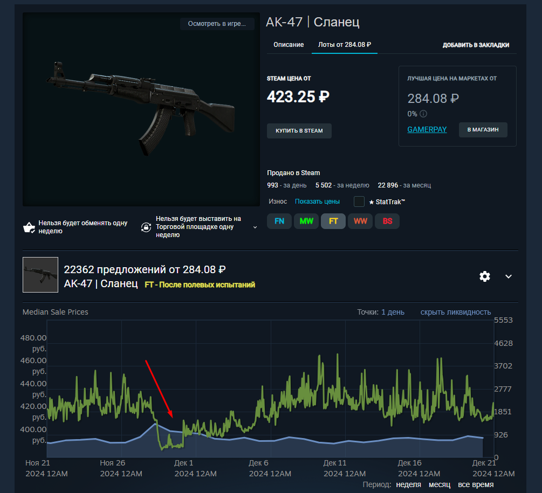Switch to the Описание tab

tap(289, 45)
